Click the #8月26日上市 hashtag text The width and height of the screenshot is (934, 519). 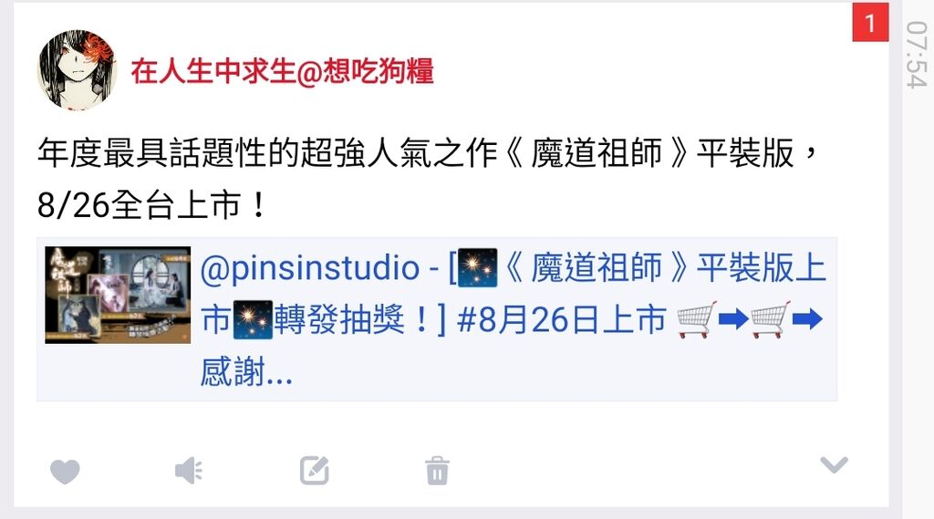point(561,320)
